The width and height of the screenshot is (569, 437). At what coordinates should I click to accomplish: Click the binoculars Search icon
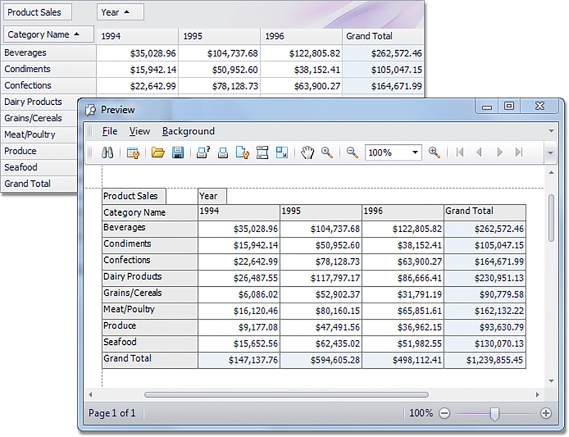click(108, 152)
